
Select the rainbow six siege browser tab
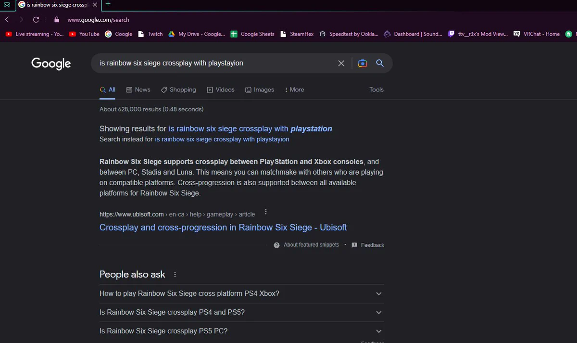(x=58, y=4)
